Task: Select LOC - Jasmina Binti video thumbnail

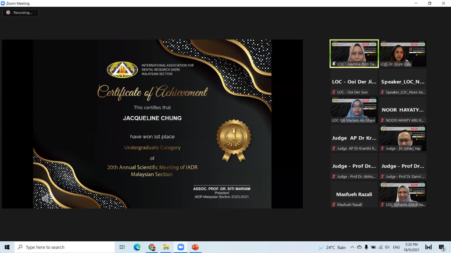Action: tap(354, 54)
